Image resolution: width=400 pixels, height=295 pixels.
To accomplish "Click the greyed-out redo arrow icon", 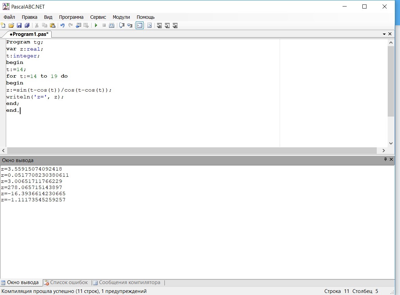I will coord(70,25).
